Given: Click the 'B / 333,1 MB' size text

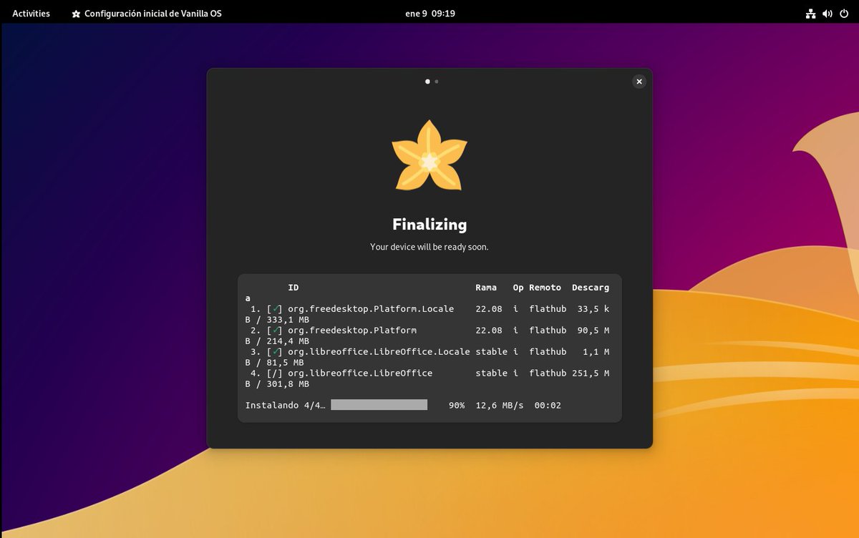Looking at the screenshot, I should (x=277, y=320).
